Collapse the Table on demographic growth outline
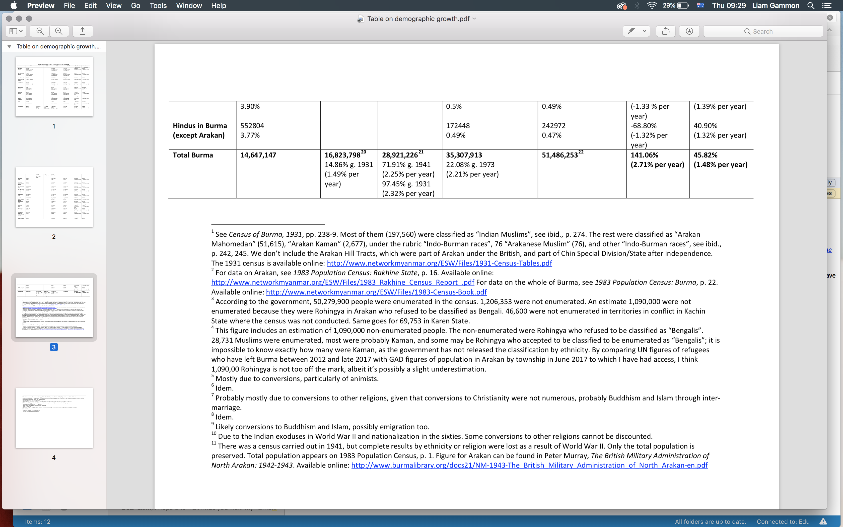This screenshot has width=843, height=527. coord(9,46)
